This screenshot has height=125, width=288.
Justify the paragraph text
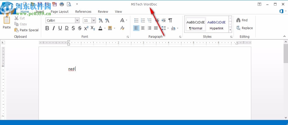point(156,28)
